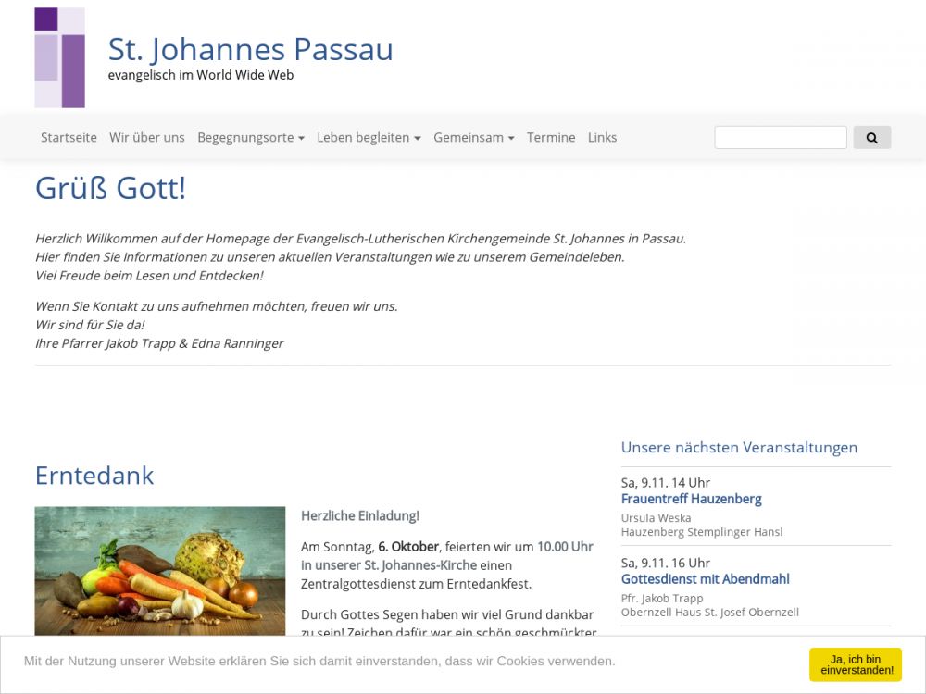Click the evangelisch im World Wide Web tagline
This screenshot has width=926, height=694.
point(201,75)
